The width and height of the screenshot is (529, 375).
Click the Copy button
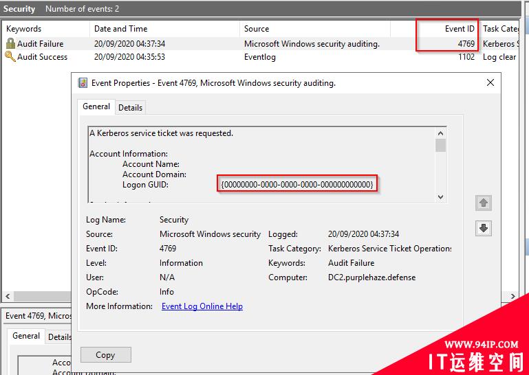(106, 355)
